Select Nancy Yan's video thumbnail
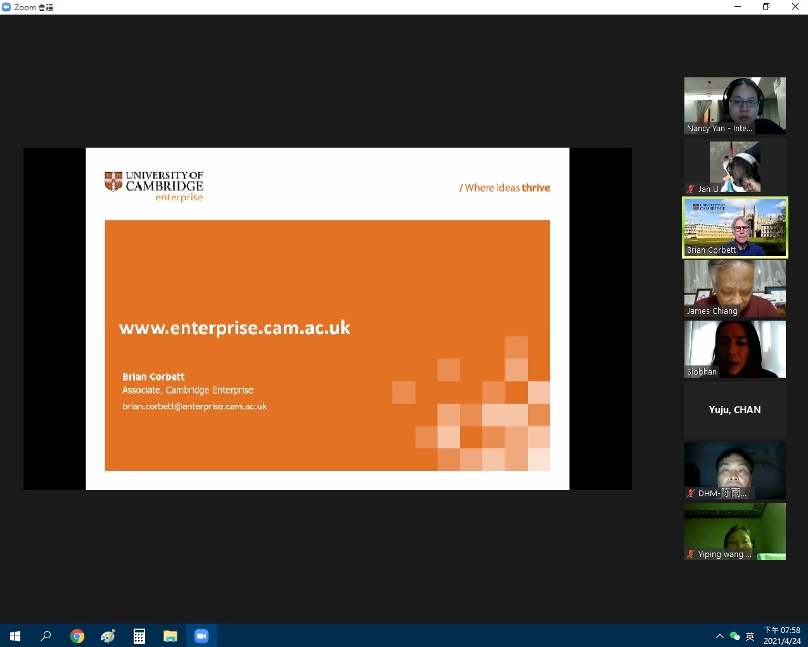Image resolution: width=808 pixels, height=647 pixels. (734, 105)
